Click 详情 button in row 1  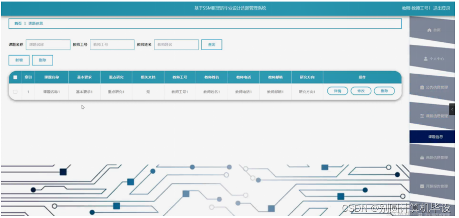[x=338, y=91]
